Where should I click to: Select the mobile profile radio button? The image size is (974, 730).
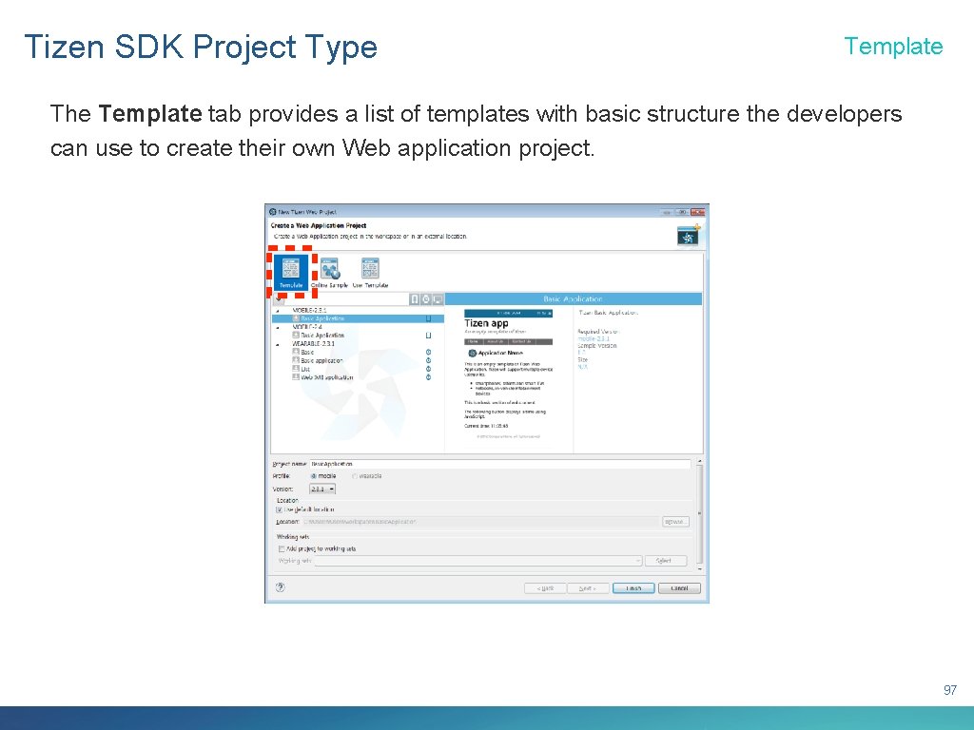point(314,476)
